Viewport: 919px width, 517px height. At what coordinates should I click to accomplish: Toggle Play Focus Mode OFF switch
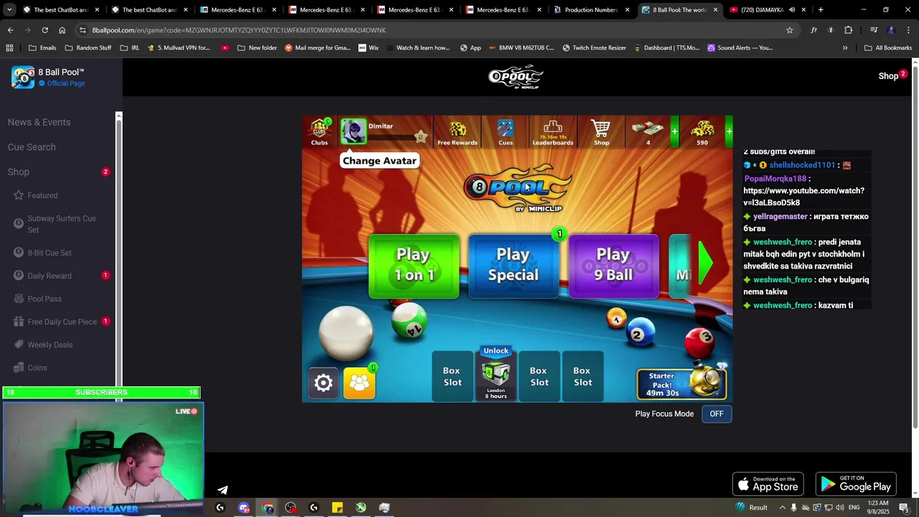tap(717, 414)
